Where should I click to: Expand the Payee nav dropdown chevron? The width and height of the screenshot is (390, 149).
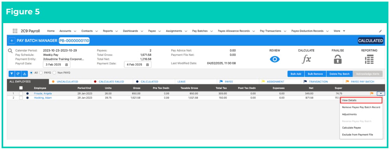coord(159,31)
